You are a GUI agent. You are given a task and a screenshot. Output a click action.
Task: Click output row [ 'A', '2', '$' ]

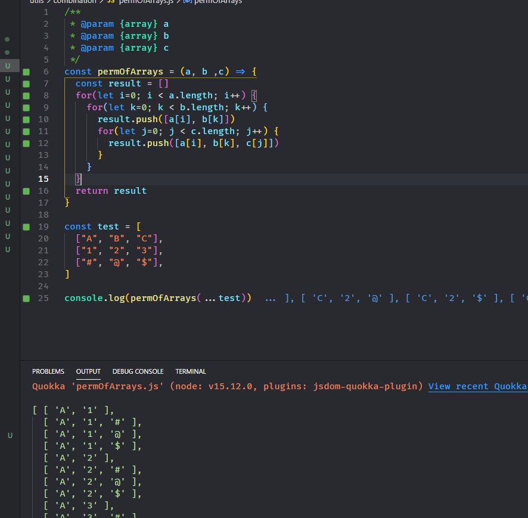92,494
